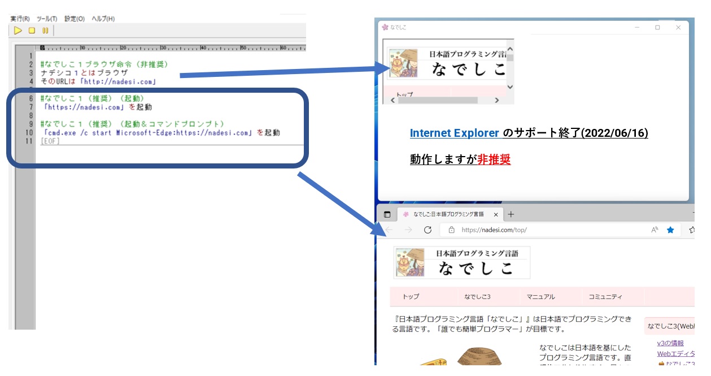The width and height of the screenshot is (711, 376).
Task: Click コミュニティ in the page navigation
Action: (606, 297)
